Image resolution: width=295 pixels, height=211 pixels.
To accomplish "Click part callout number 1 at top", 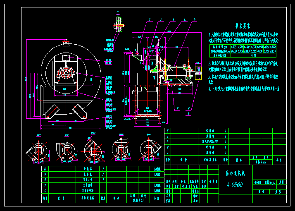I will [150, 19].
